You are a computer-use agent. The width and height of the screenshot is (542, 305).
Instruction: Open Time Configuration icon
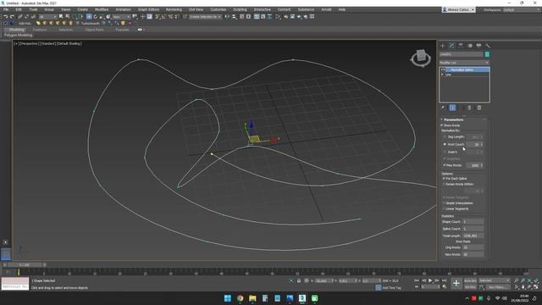pyautogui.click(x=444, y=286)
